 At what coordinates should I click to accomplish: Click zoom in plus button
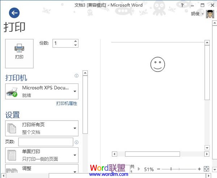[199, 169]
